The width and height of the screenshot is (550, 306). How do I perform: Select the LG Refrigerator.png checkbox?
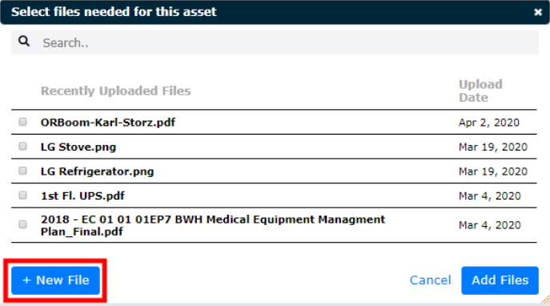(22, 171)
